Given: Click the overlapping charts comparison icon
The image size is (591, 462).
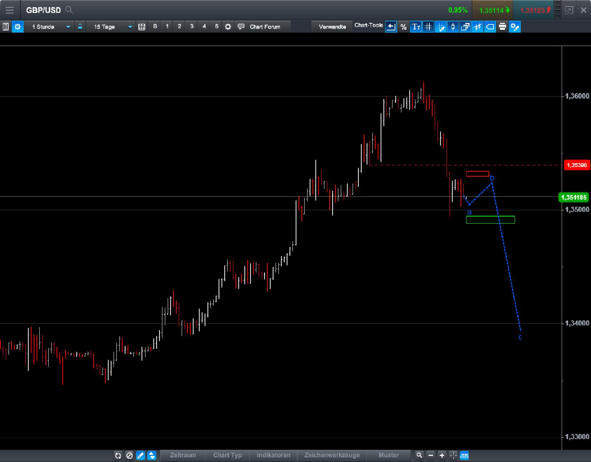Looking at the screenshot, I should 465,27.
